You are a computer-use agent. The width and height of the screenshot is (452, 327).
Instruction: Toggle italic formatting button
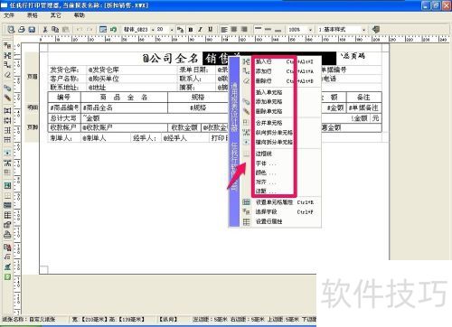tap(200, 29)
